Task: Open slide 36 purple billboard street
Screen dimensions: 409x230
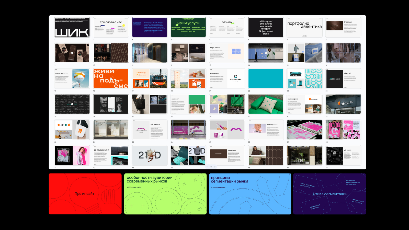Action: point(188,130)
